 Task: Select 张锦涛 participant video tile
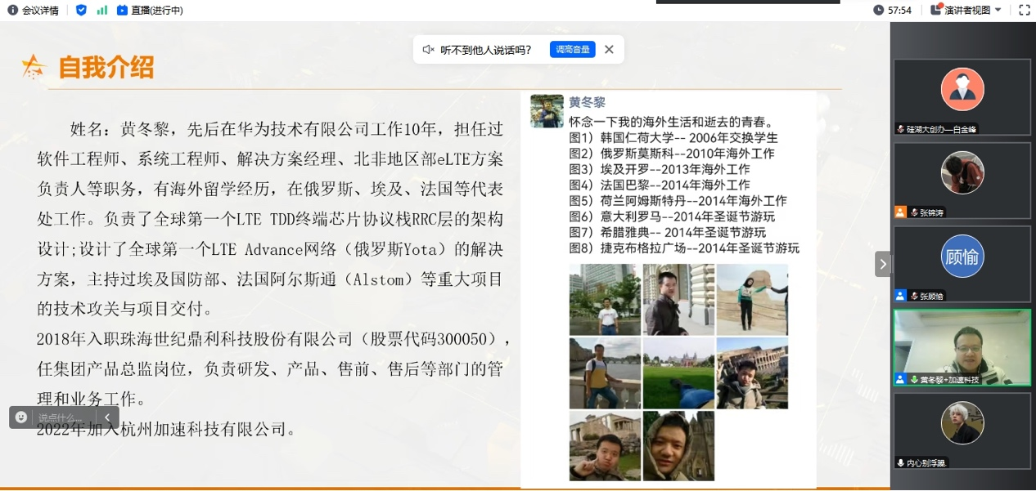pos(962,178)
